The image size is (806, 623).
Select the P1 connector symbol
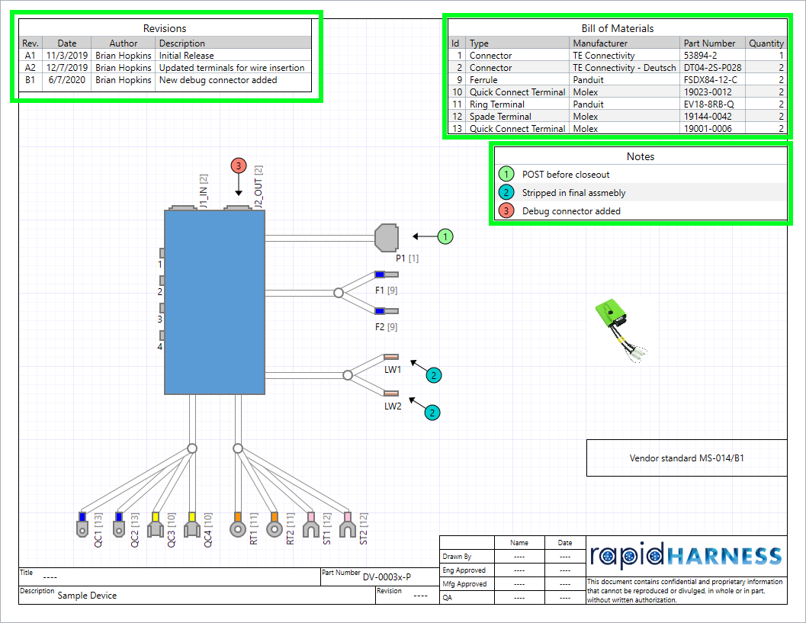point(387,237)
